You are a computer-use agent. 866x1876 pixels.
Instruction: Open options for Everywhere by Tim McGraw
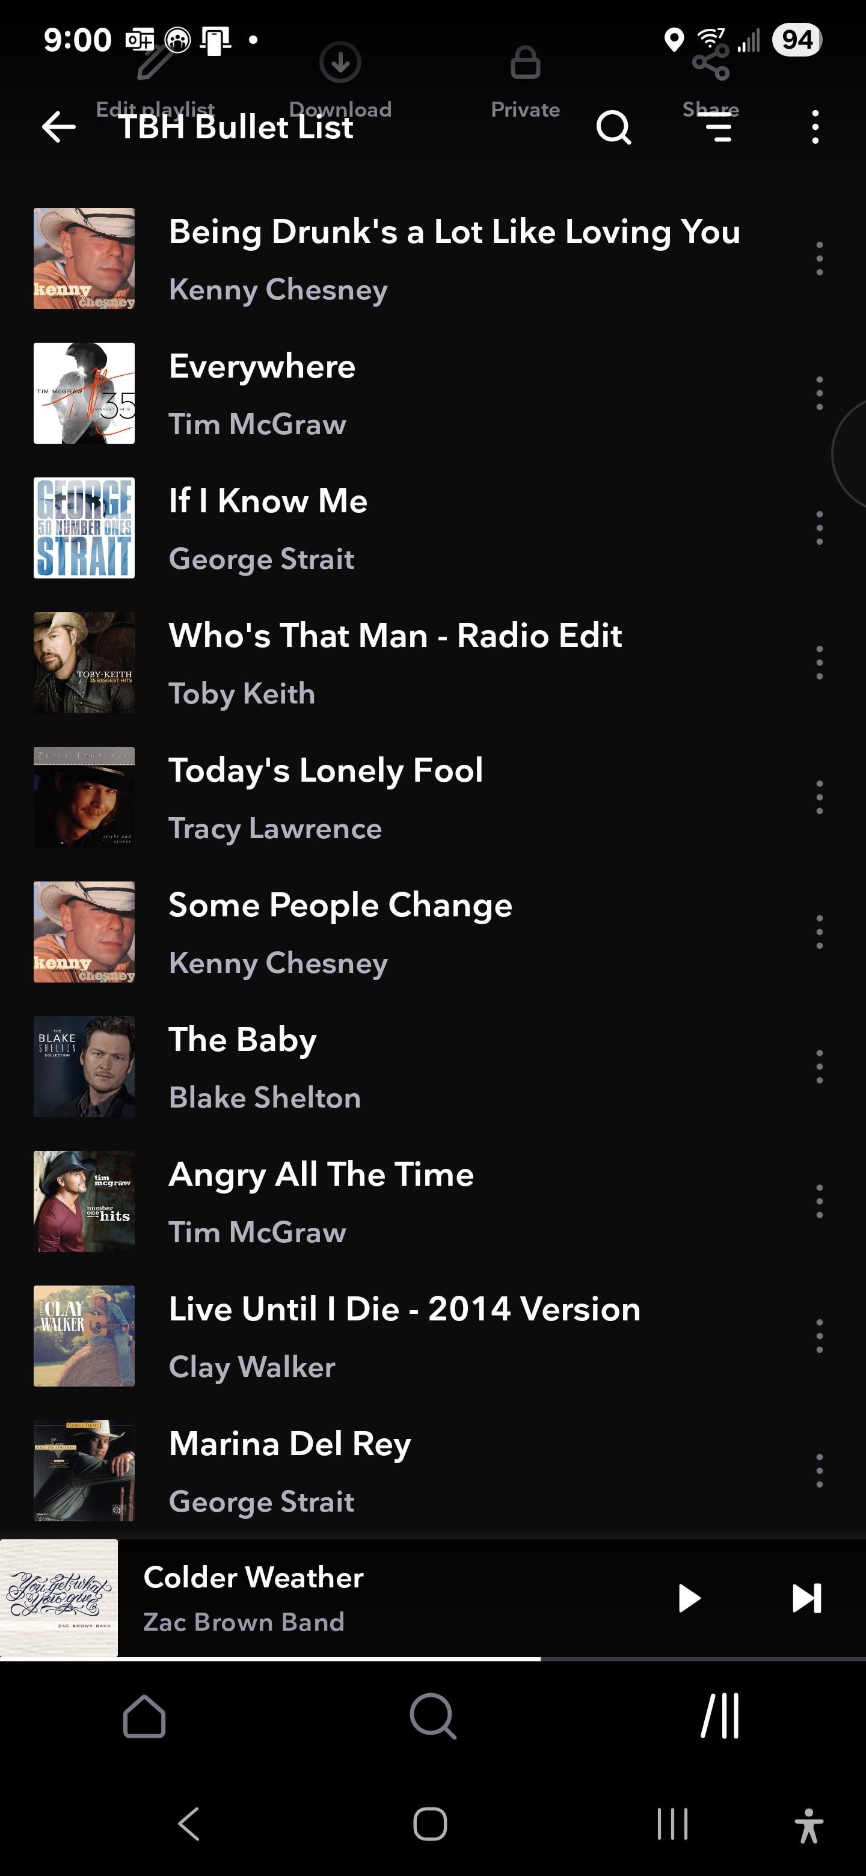pos(819,393)
